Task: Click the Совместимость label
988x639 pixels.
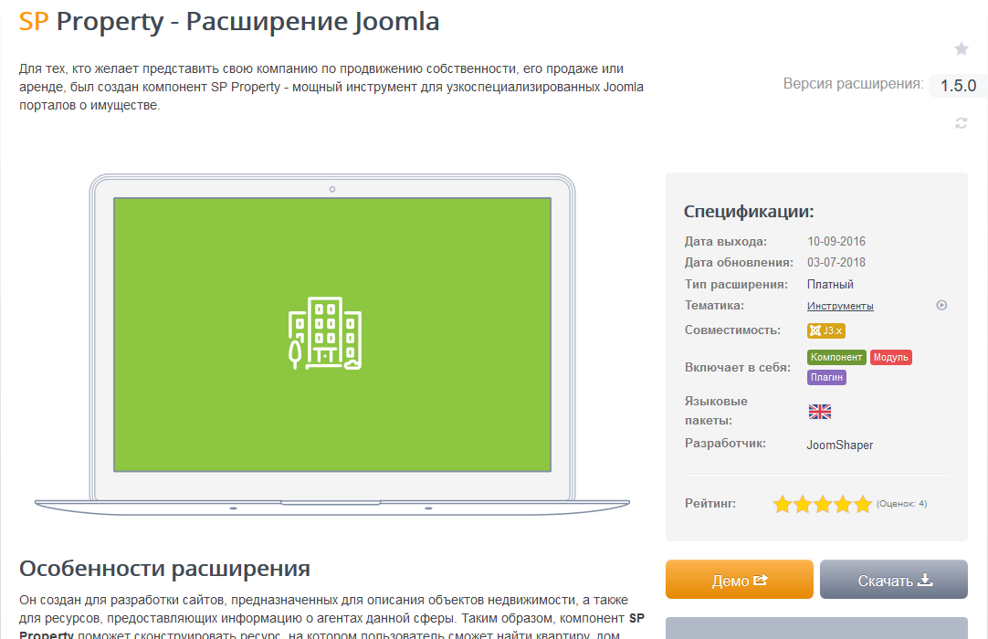Action: [x=732, y=330]
